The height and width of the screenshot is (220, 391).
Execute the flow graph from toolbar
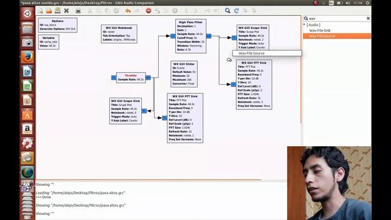tap(166, 11)
